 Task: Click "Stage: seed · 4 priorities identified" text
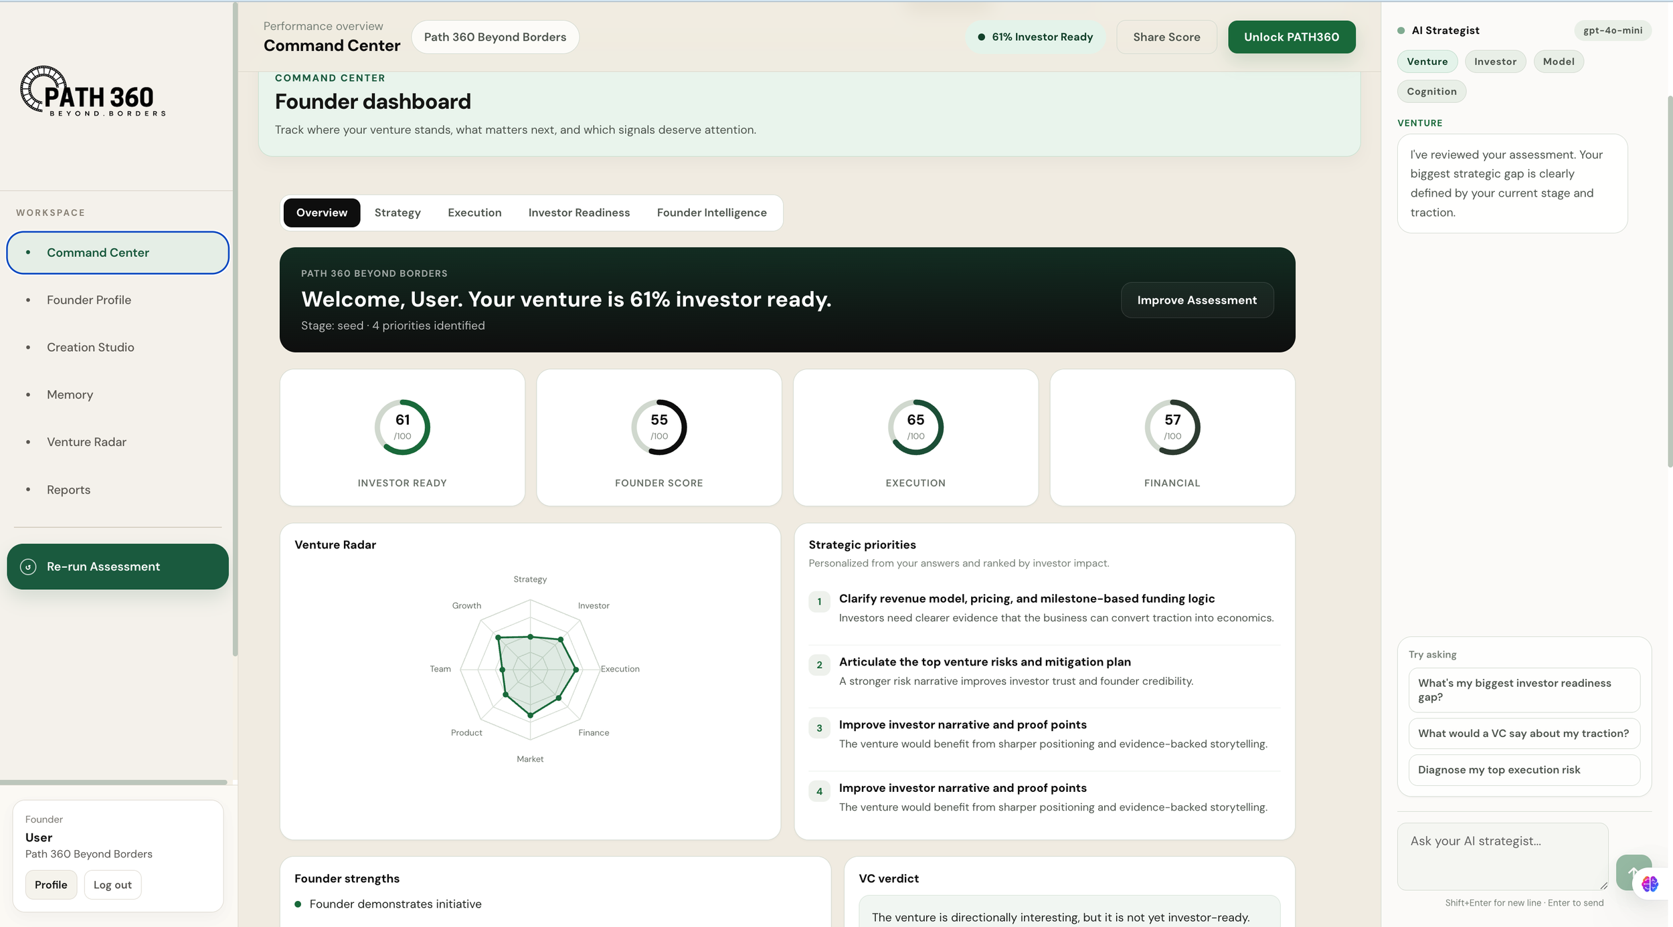coord(393,326)
